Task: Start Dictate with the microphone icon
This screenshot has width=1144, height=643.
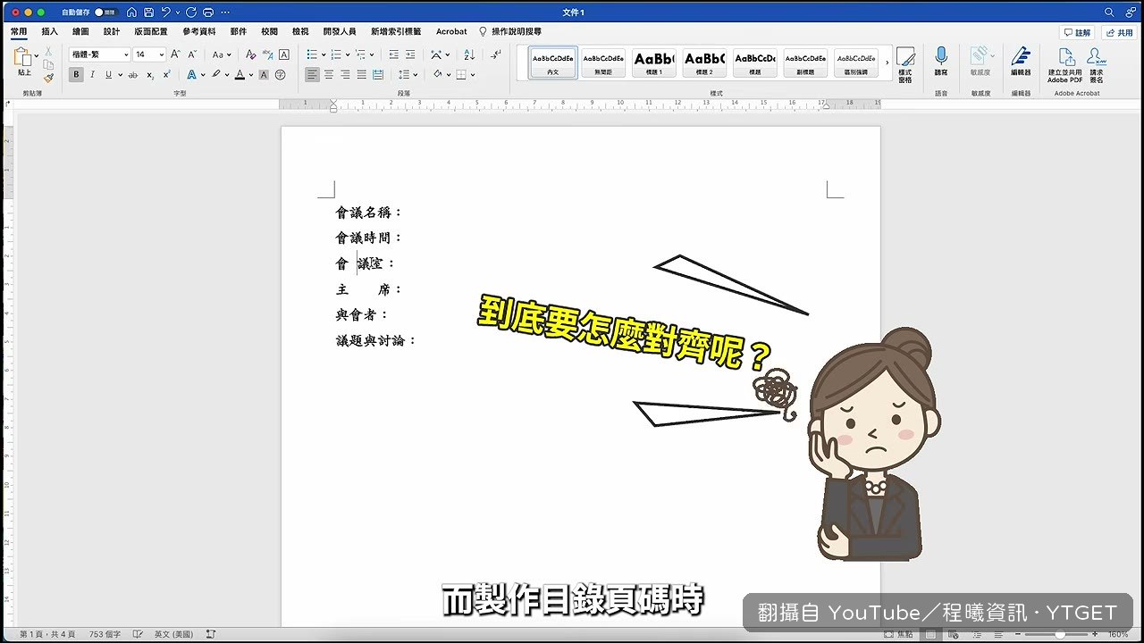Action: (941, 61)
